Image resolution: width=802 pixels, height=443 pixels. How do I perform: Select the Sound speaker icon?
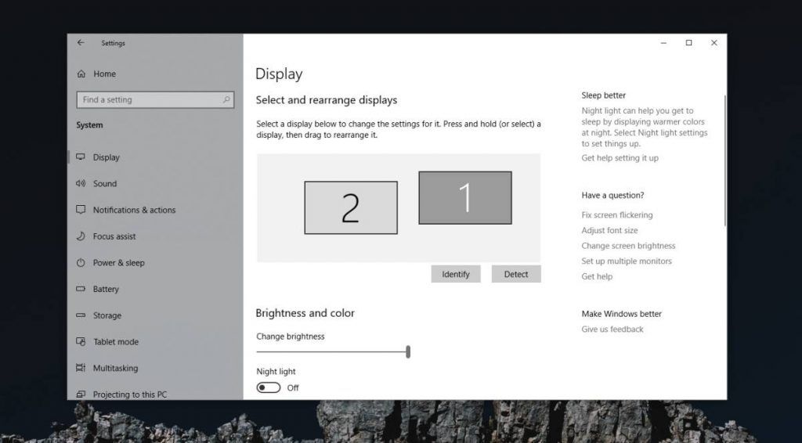pos(81,183)
